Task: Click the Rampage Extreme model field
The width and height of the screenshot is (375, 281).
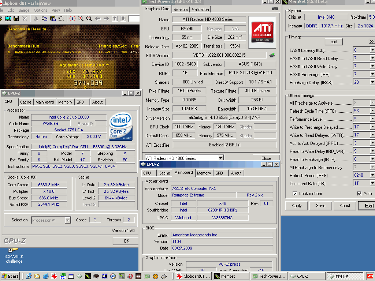Action: (x=204, y=195)
